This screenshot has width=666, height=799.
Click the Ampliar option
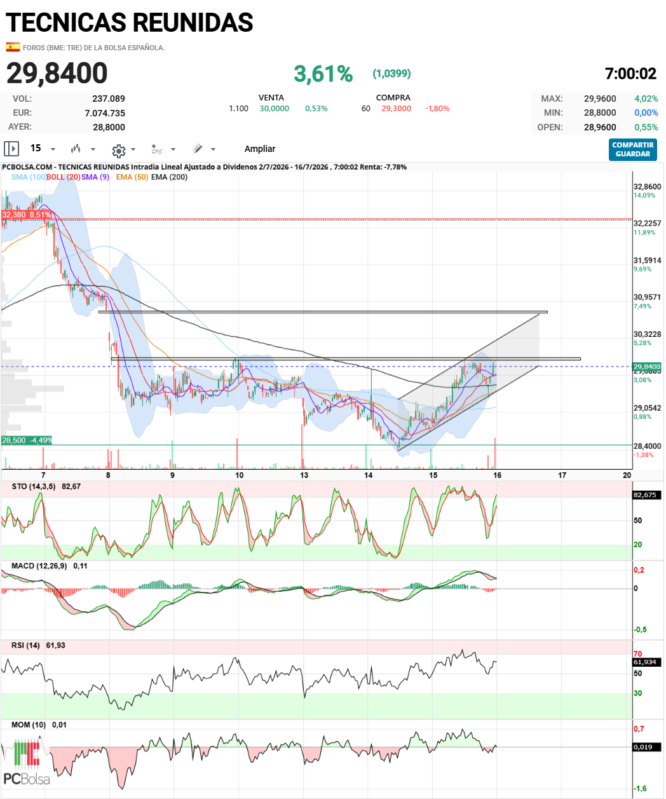coord(260,149)
